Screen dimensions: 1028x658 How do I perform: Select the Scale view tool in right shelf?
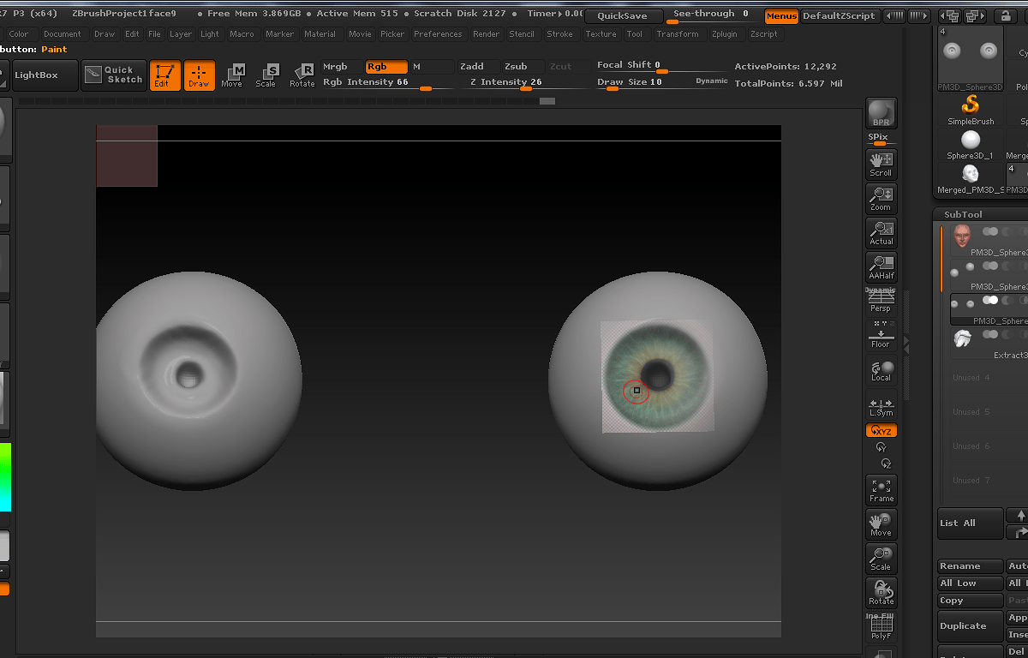tap(881, 558)
